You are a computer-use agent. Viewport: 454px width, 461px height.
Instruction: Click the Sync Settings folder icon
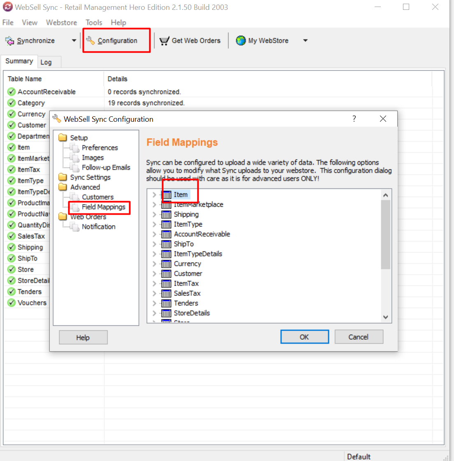pyautogui.click(x=63, y=177)
